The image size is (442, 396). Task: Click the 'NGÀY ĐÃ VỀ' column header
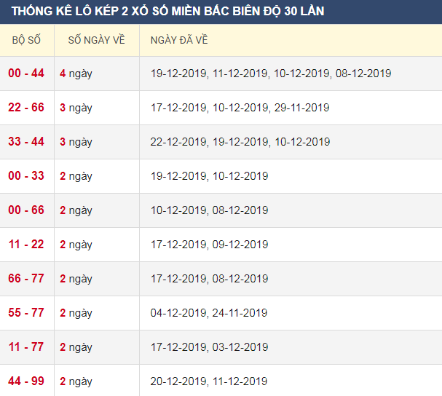(179, 40)
